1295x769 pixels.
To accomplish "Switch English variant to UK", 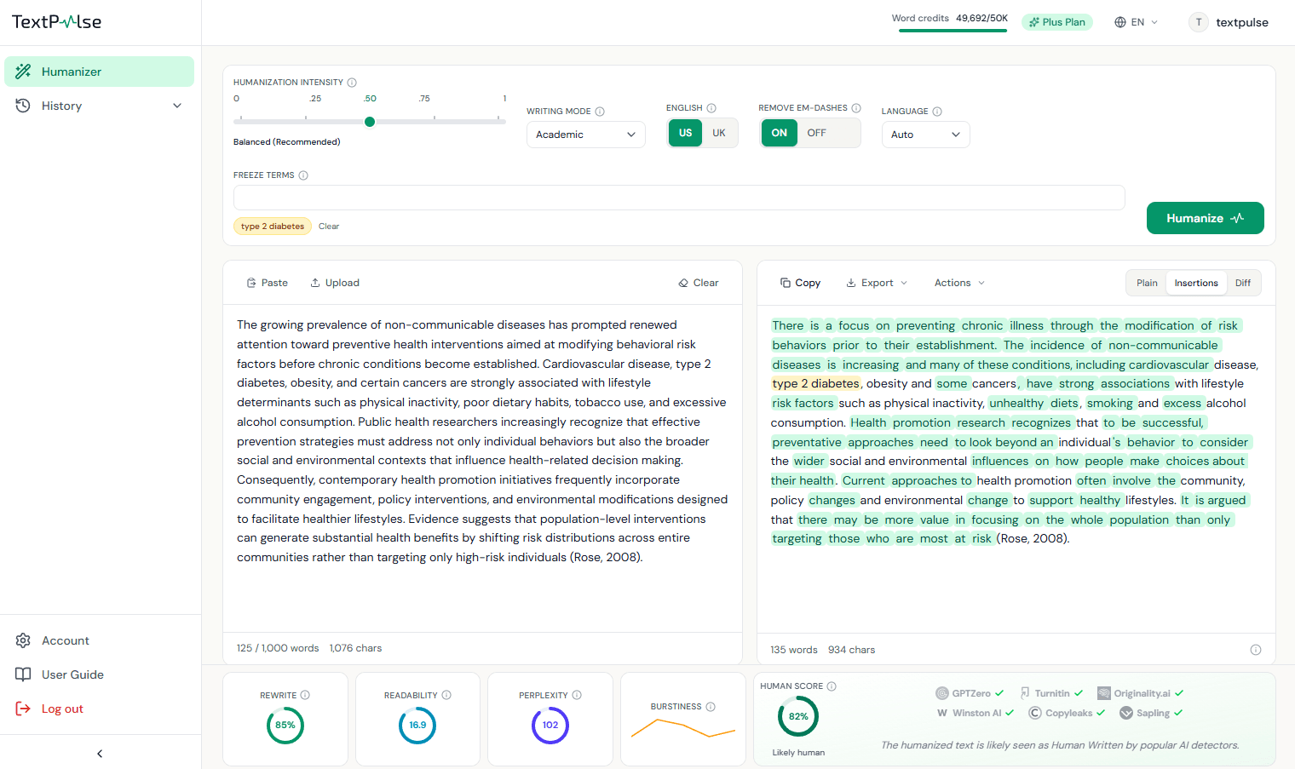I will click(719, 133).
